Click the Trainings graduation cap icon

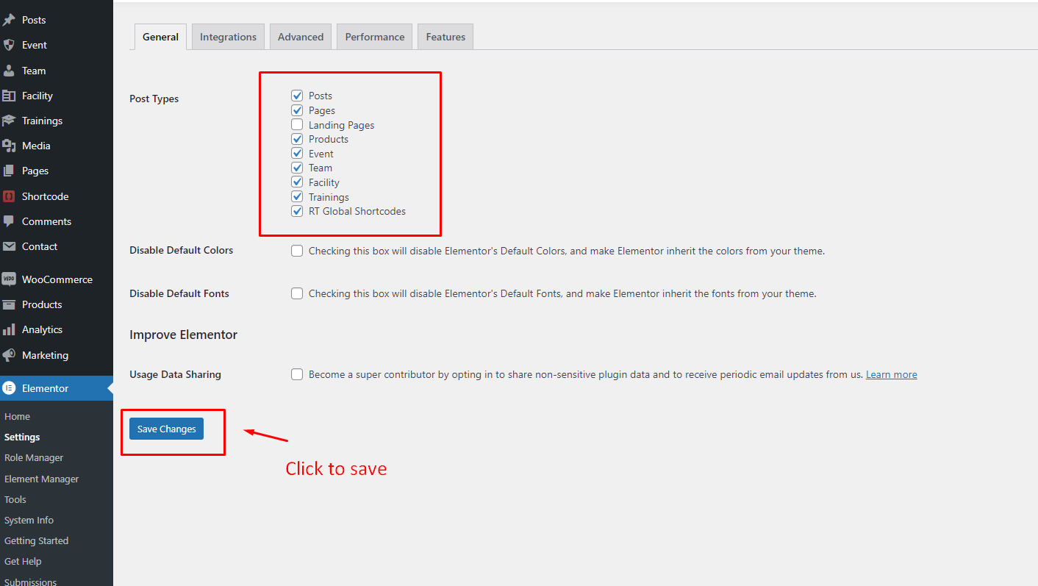pyautogui.click(x=9, y=121)
